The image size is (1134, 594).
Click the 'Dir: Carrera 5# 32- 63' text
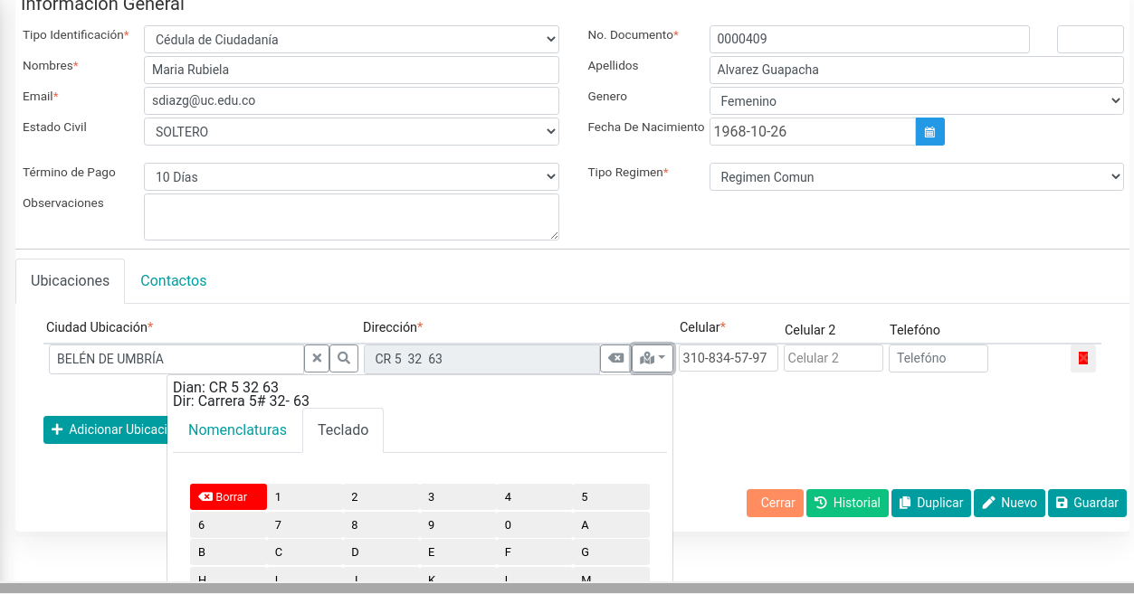(x=241, y=401)
